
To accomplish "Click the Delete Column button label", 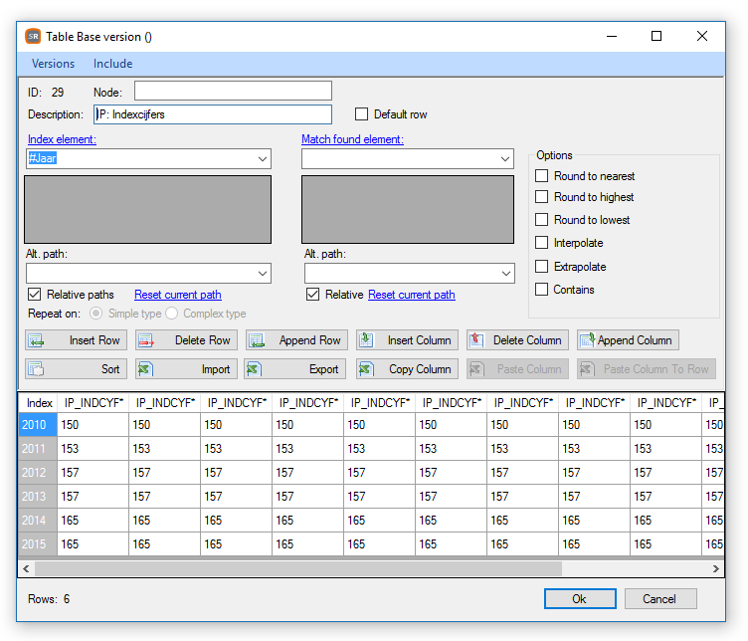I will (527, 340).
